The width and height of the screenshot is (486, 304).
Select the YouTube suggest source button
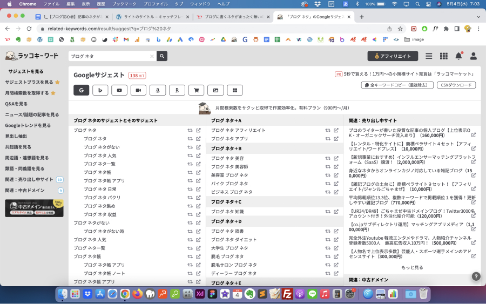119,90
